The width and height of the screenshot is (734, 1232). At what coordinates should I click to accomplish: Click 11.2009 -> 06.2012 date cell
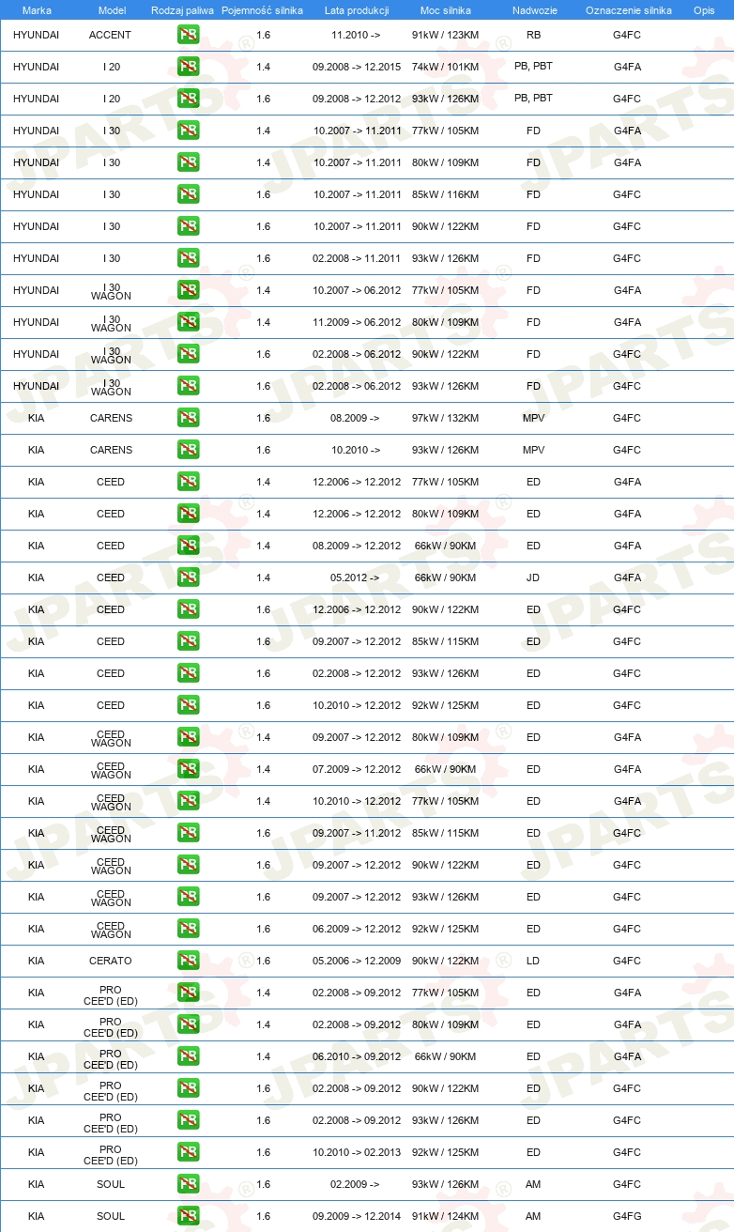point(357,322)
